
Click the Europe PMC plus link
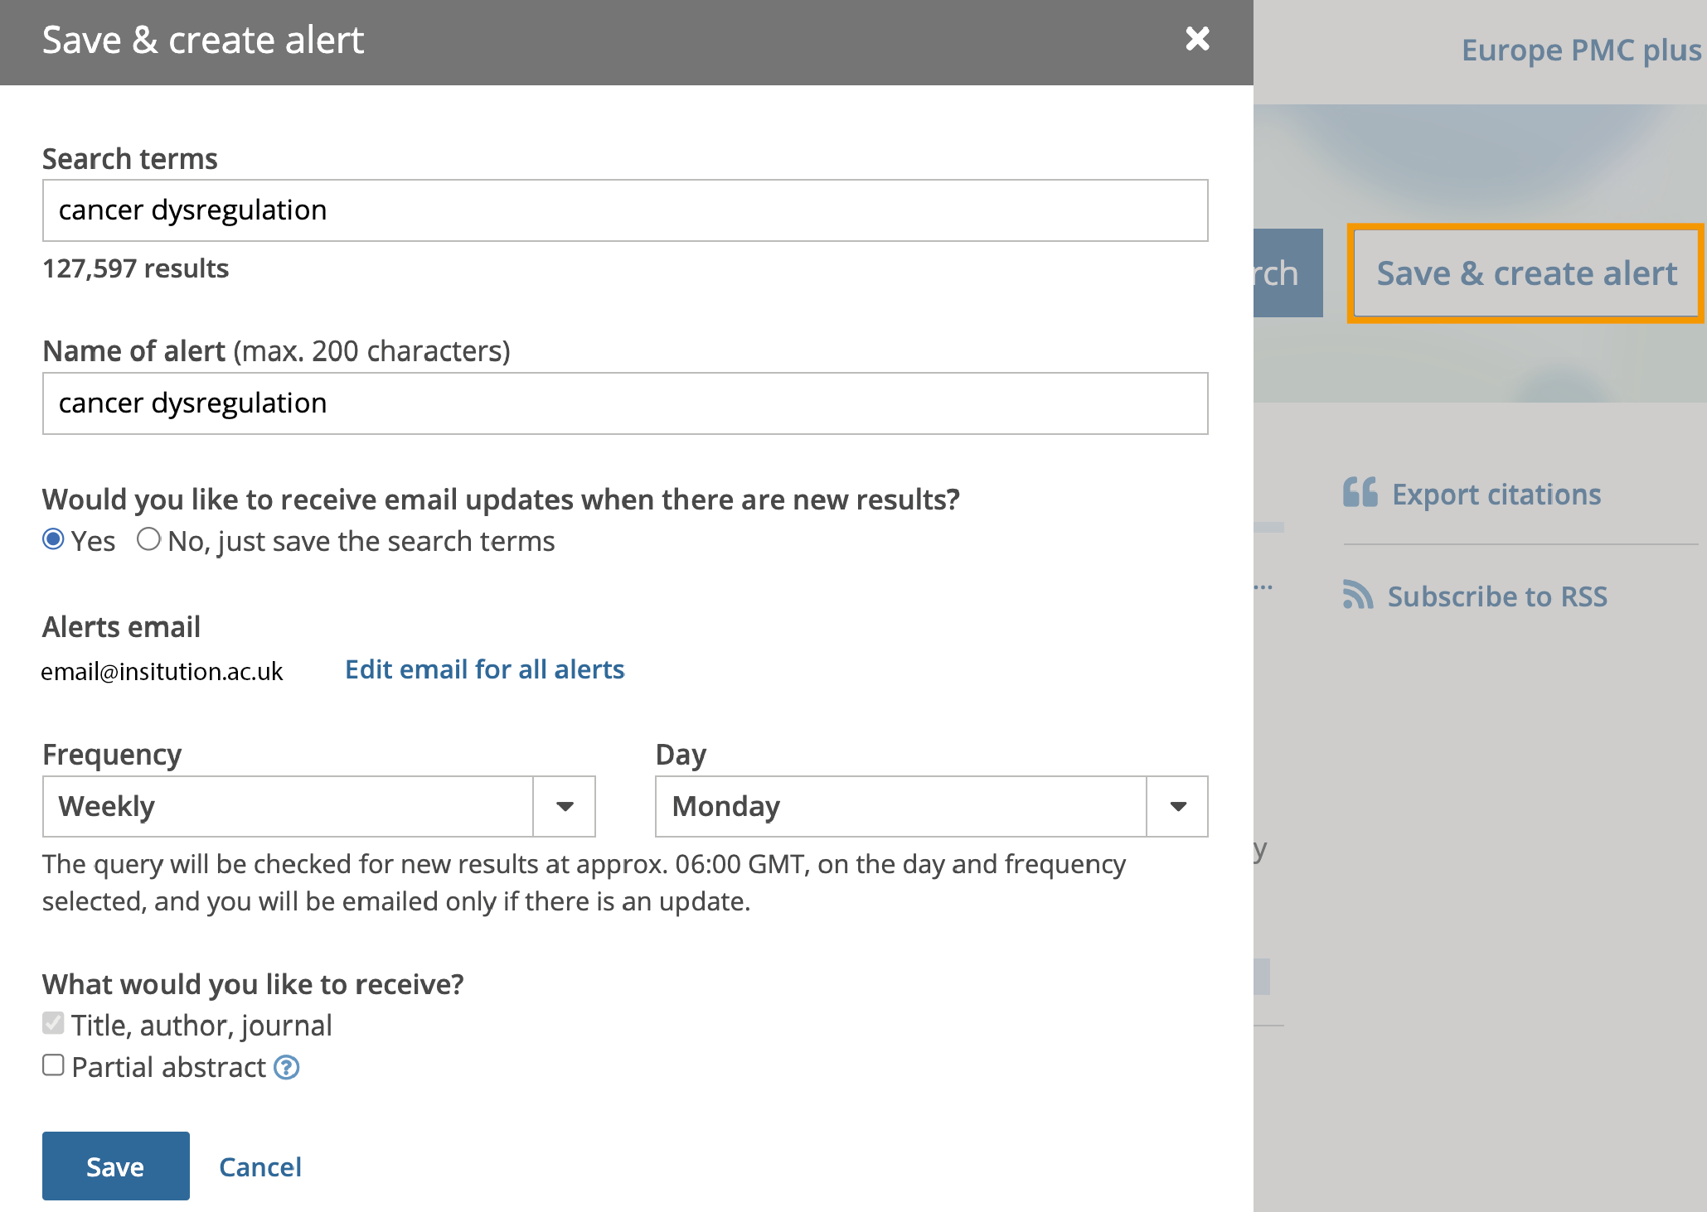1580,51
